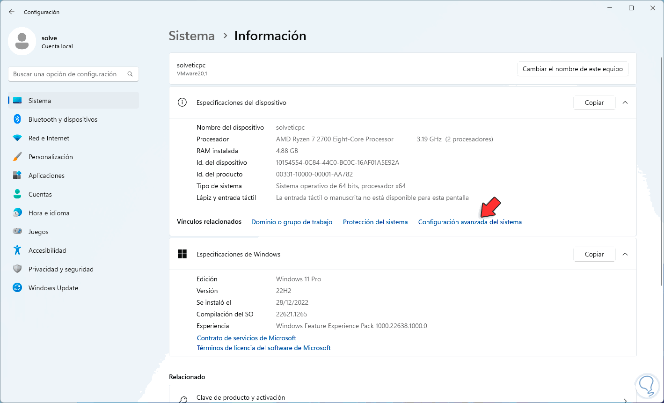This screenshot has width=664, height=403.
Task: Collapse Especificaciones del dispositivo section
Action: pyautogui.click(x=625, y=103)
